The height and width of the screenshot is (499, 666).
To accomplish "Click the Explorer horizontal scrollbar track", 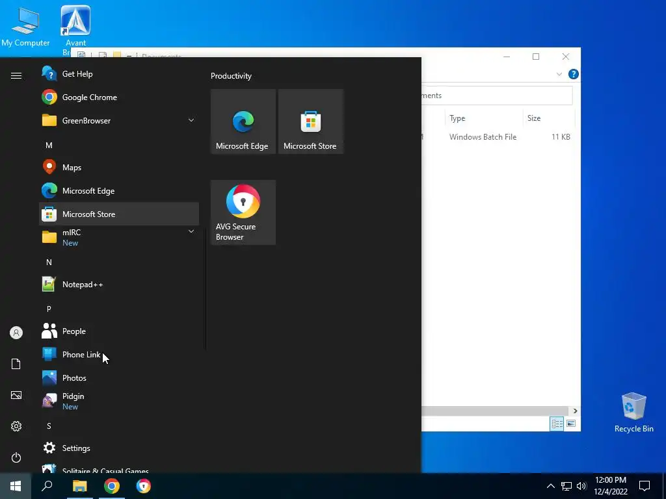I will click(x=495, y=411).
